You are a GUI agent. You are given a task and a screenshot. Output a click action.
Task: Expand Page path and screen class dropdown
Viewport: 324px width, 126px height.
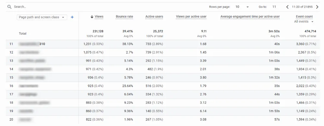42,17
